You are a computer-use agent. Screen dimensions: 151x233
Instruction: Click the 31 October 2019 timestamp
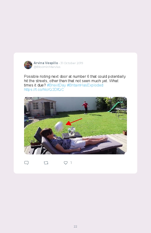72,63
